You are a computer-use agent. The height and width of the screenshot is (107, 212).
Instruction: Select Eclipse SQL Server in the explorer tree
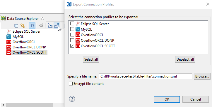click(x=26, y=31)
